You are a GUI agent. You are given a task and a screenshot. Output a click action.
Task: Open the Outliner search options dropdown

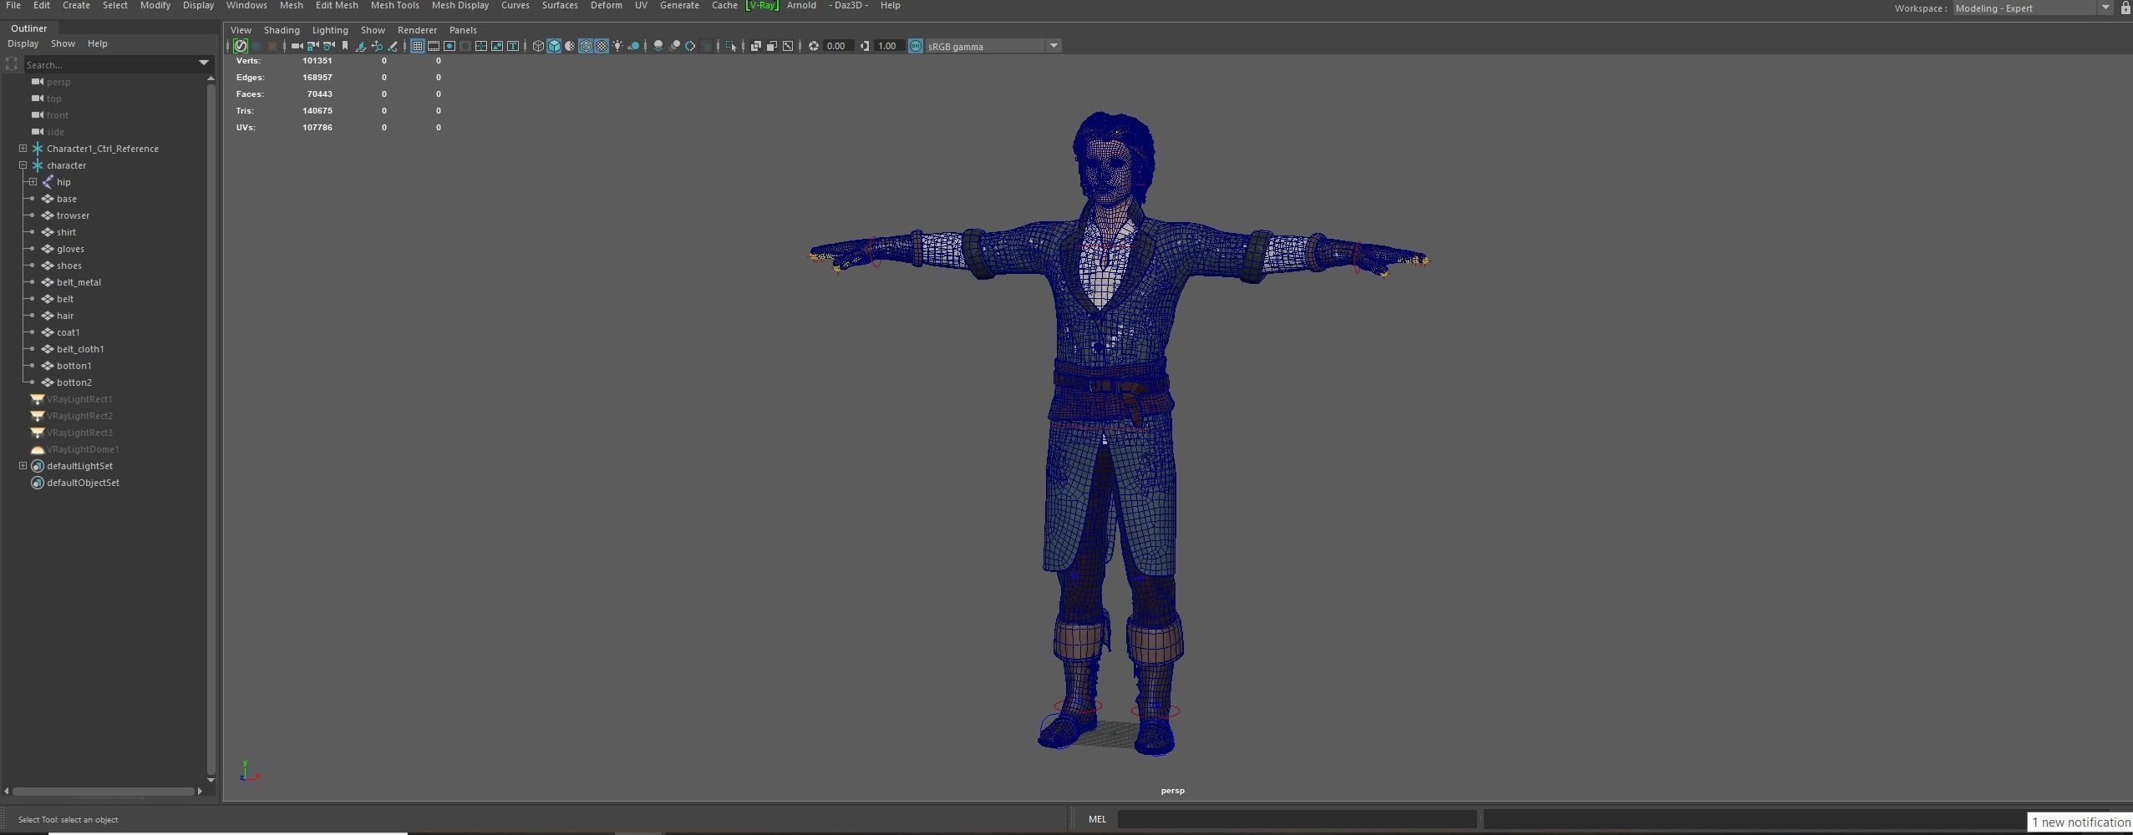coord(203,63)
